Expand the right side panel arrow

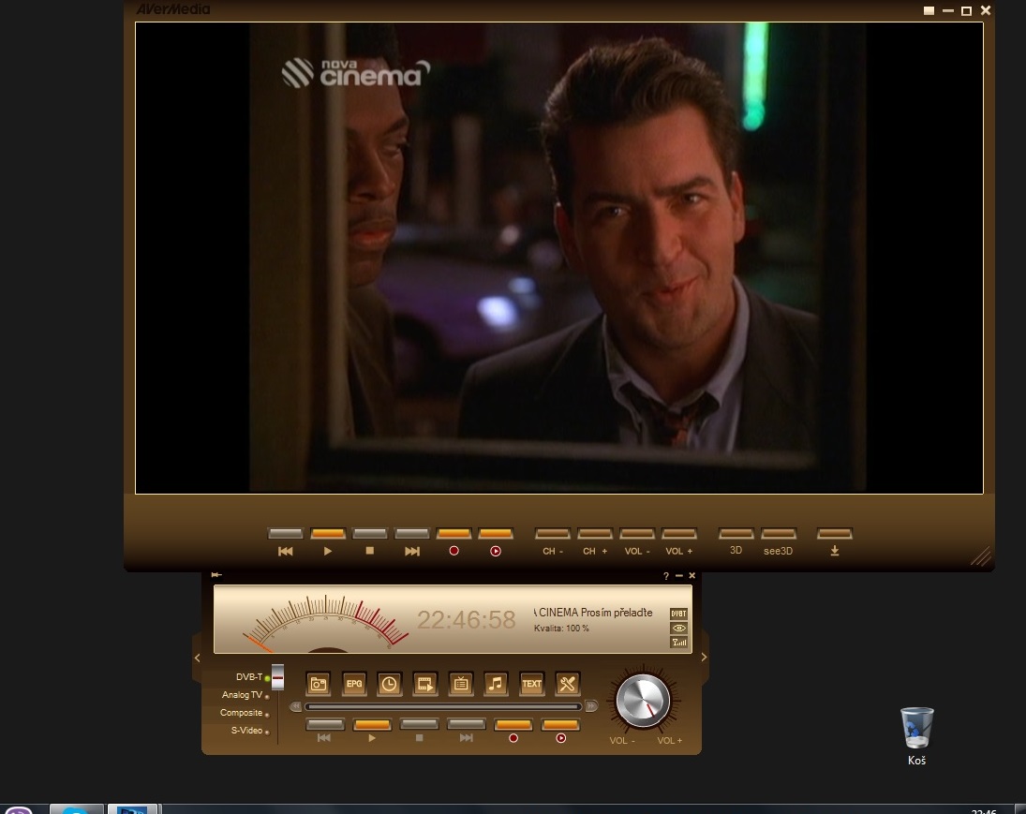[704, 658]
